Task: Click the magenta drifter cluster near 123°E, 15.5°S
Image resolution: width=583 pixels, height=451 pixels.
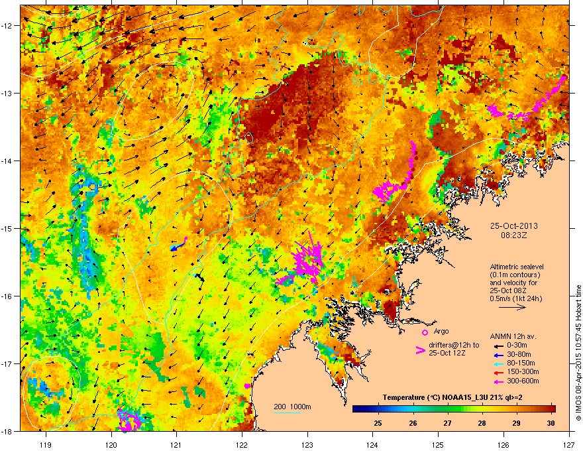Action: (308, 259)
